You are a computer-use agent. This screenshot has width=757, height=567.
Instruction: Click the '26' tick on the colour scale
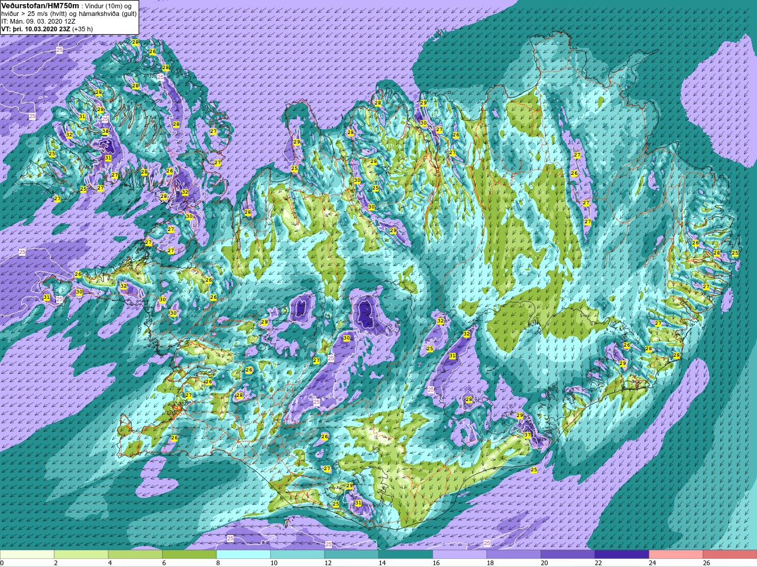coord(706,563)
